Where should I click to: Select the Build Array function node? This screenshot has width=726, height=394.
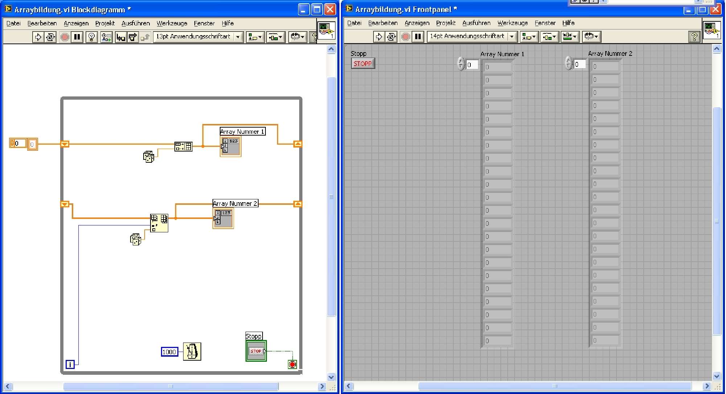tap(183, 146)
